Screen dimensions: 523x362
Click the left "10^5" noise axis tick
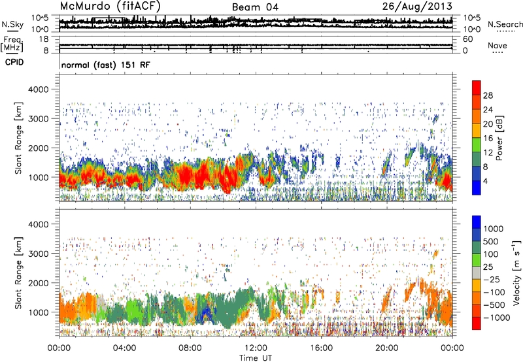pos(40,18)
